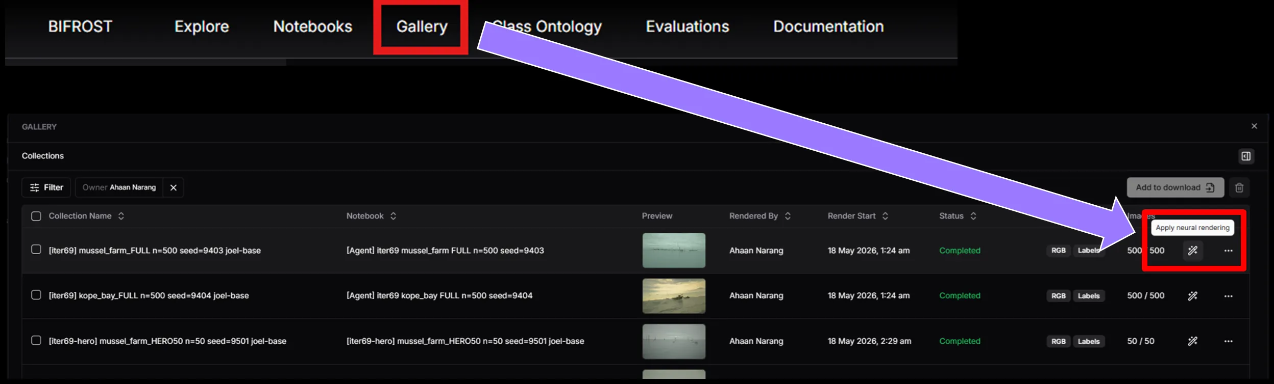This screenshot has width=1274, height=384.
Task: Click the RGB tag in mussel_farm_HERO50 row
Action: [1058, 341]
